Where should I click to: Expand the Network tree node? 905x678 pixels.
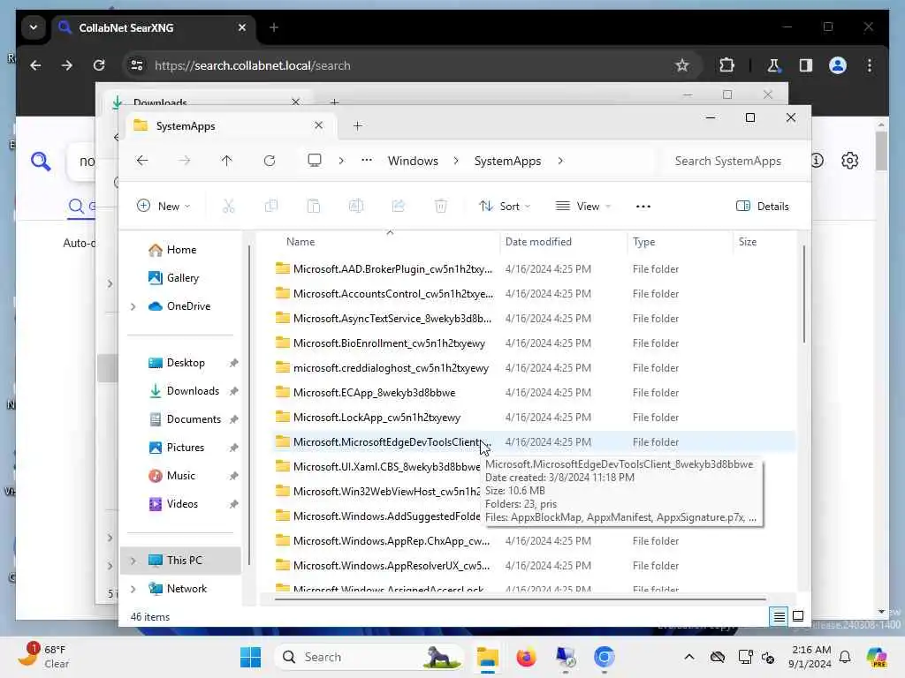(x=133, y=589)
